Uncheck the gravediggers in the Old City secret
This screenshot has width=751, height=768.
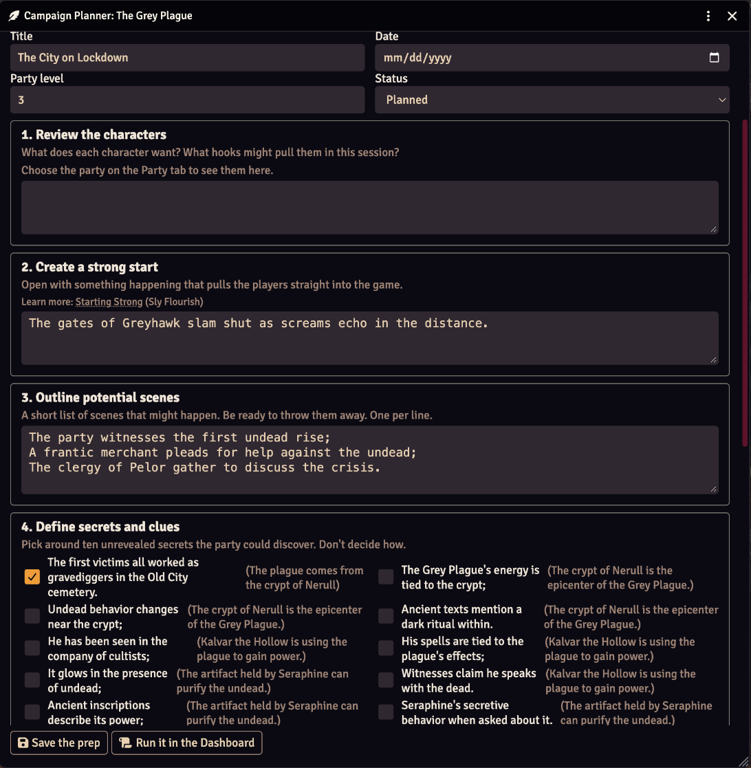[32, 577]
